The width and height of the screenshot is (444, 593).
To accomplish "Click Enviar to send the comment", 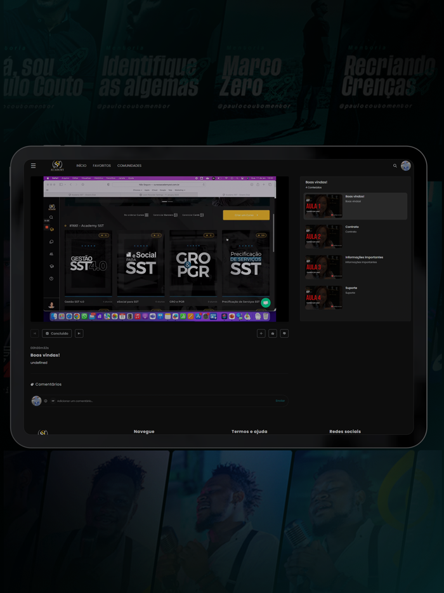I will 280,401.
